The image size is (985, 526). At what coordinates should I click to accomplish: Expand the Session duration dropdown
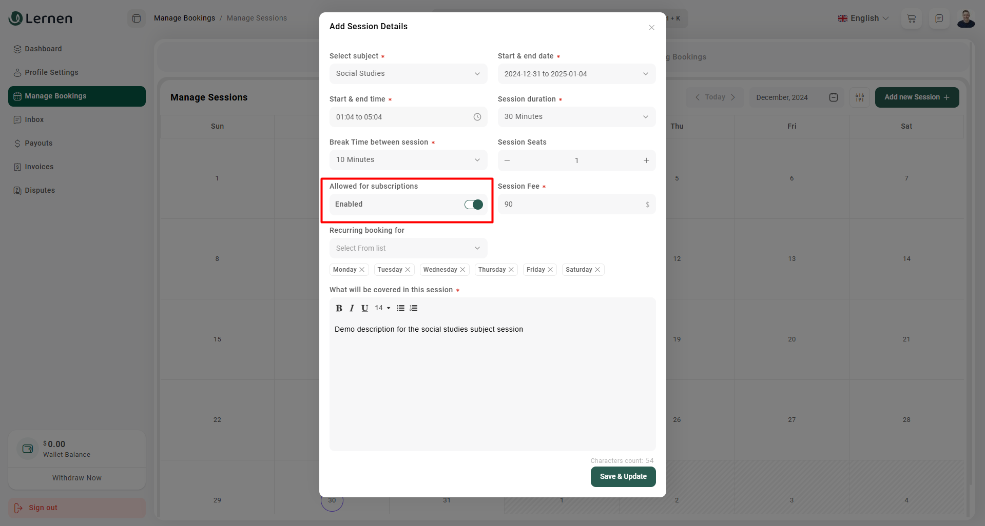tap(576, 117)
